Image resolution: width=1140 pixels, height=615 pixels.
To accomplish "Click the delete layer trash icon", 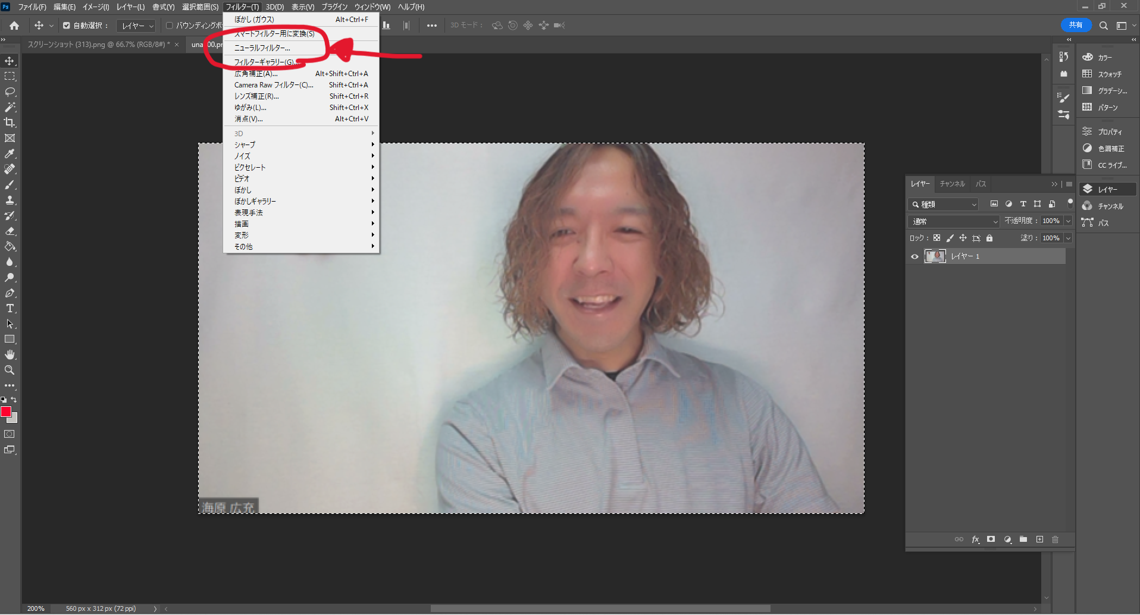I will click(1056, 539).
